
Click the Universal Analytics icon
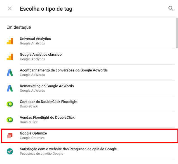(10, 41)
